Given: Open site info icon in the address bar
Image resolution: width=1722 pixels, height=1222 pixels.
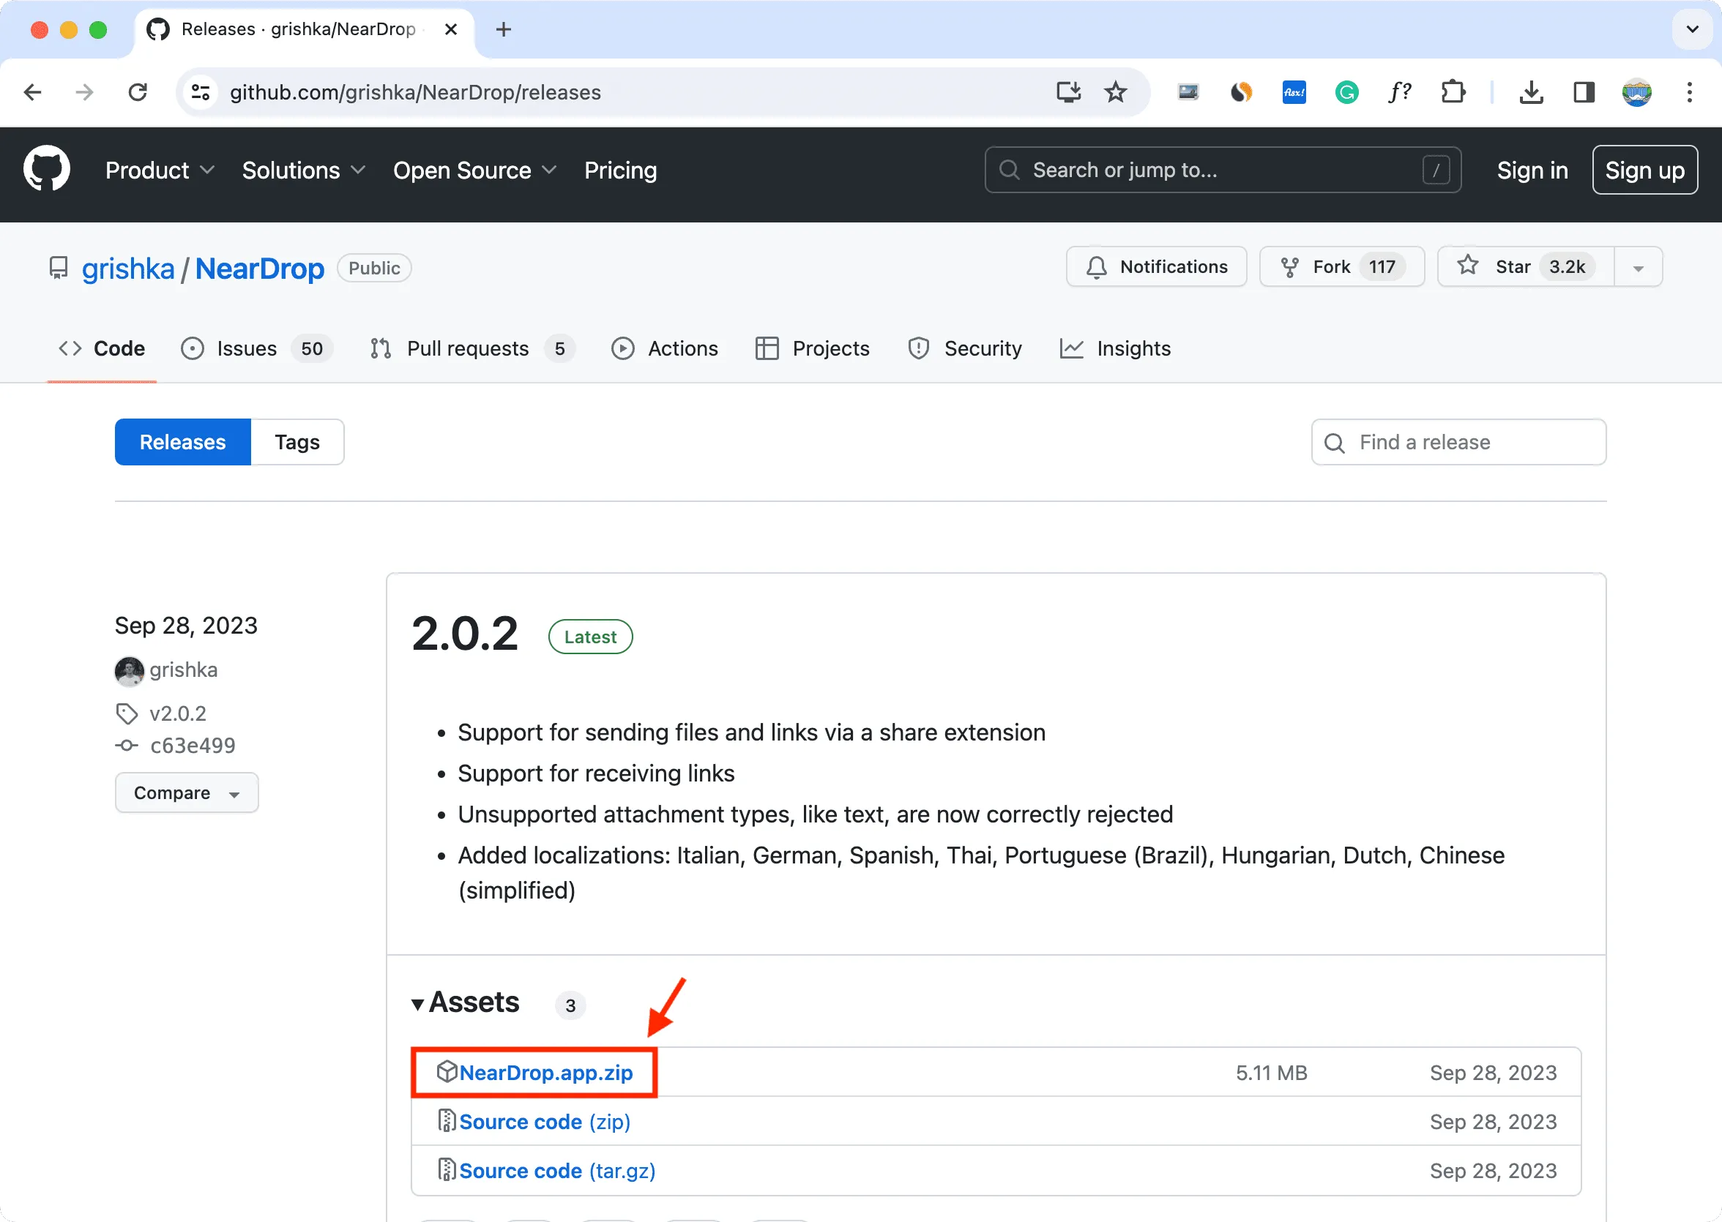Looking at the screenshot, I should click(201, 92).
